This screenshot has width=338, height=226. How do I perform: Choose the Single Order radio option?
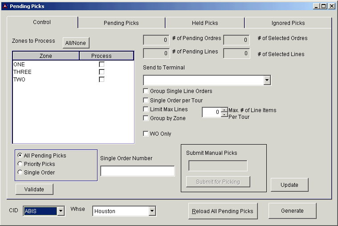[x=20, y=173]
